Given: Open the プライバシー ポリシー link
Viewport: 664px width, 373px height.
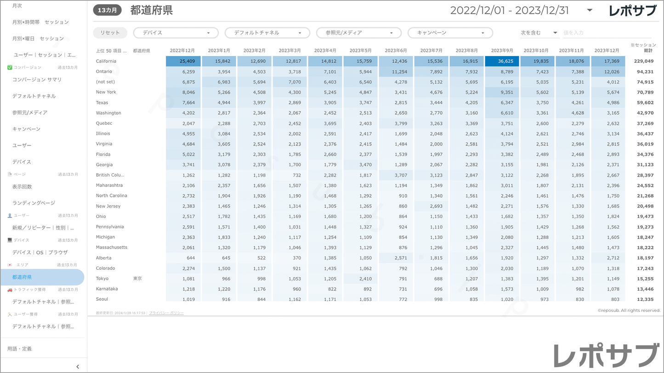Looking at the screenshot, I should point(166,313).
